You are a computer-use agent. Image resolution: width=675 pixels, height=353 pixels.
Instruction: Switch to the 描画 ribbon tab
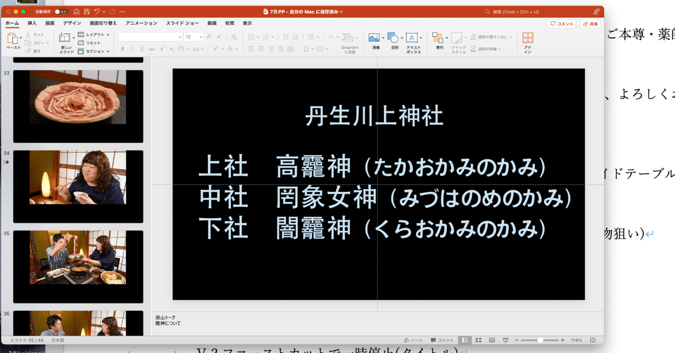tap(50, 23)
